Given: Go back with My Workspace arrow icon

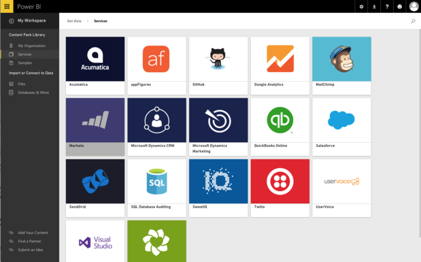Looking at the screenshot, I should pyautogui.click(x=12, y=21).
